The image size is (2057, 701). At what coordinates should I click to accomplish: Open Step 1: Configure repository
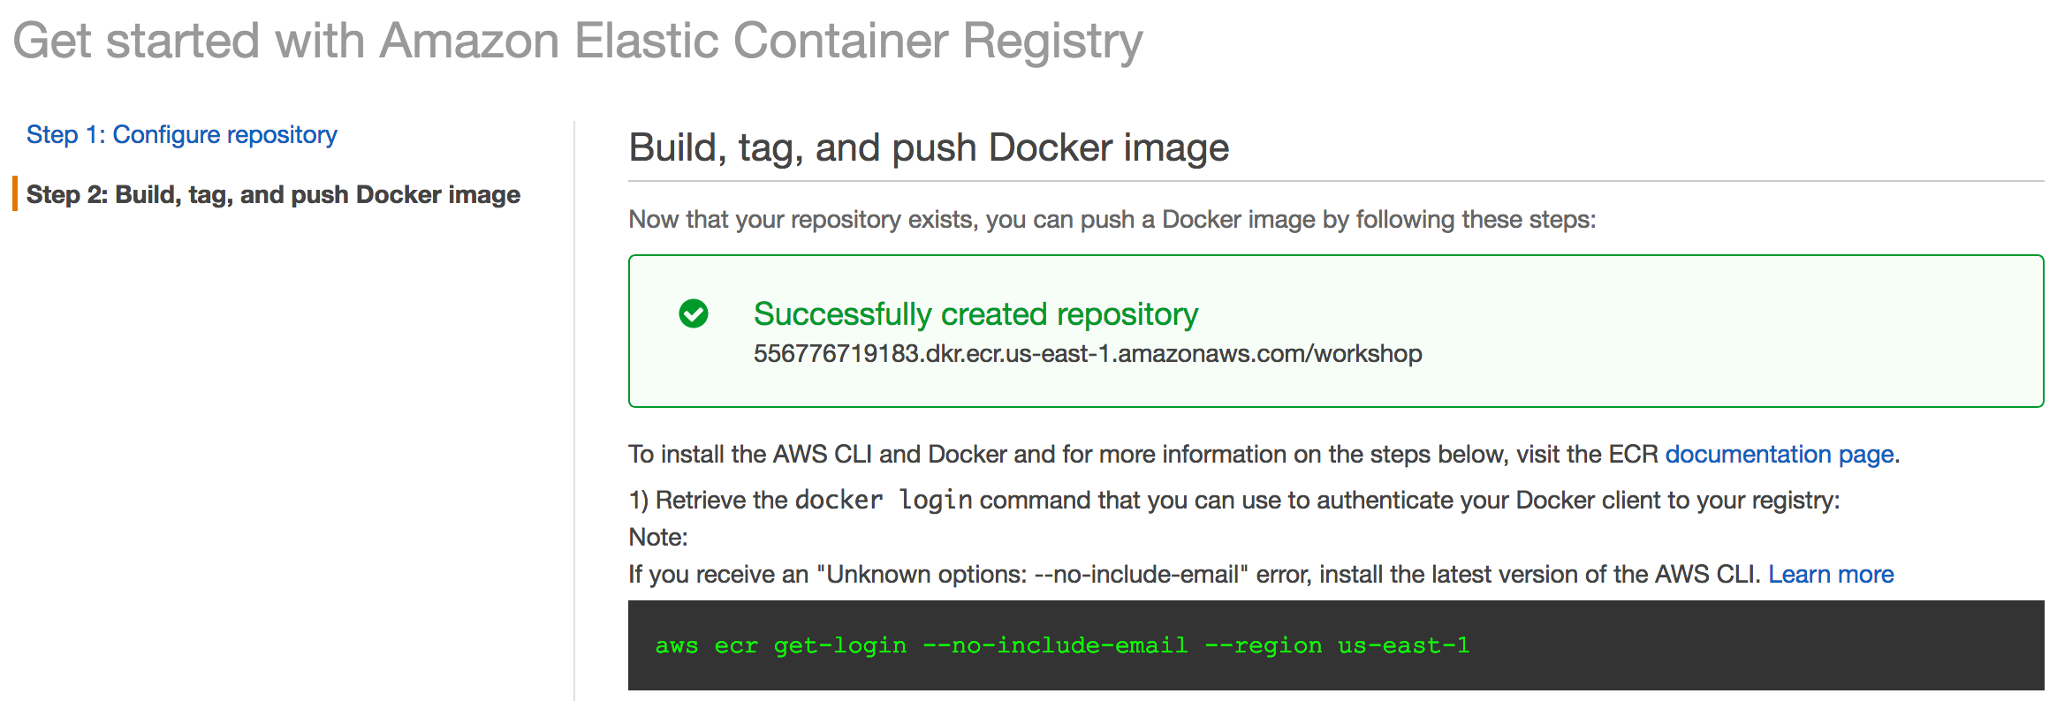[x=181, y=135]
